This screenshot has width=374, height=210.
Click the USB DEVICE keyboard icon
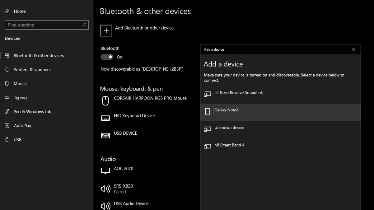[x=106, y=136]
